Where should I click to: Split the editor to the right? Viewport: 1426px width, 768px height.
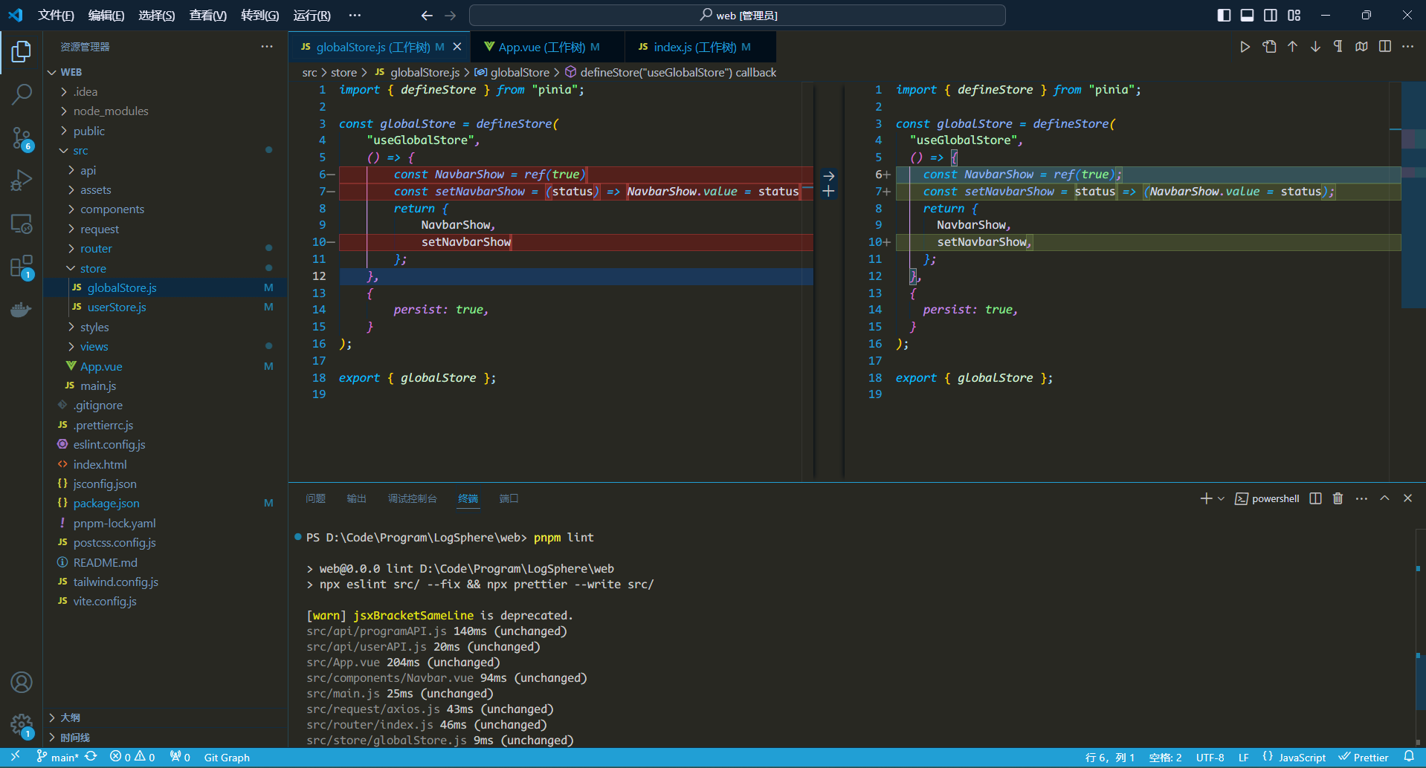pyautogui.click(x=1384, y=47)
